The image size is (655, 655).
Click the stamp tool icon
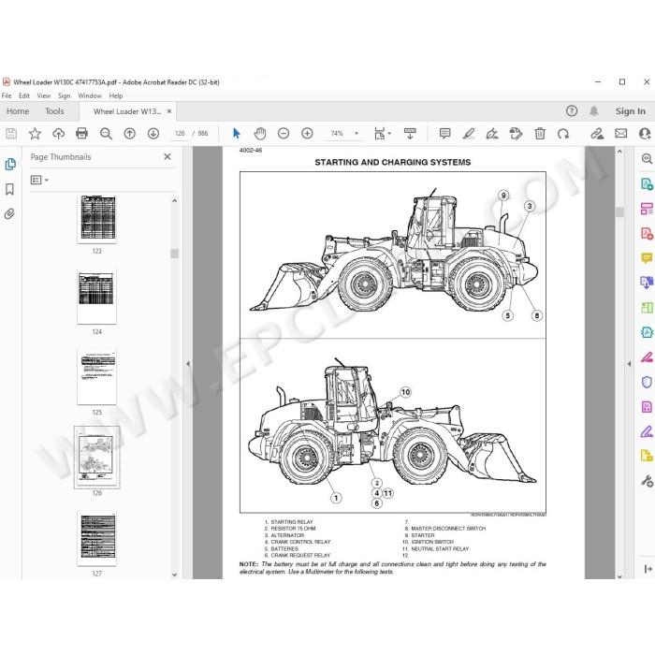(x=516, y=134)
